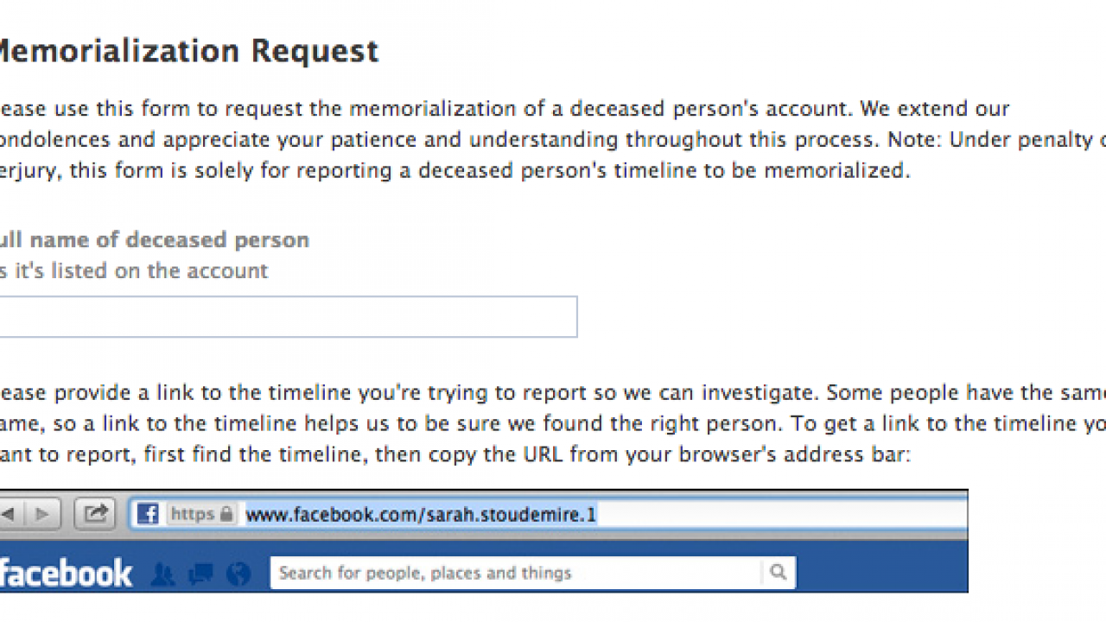Click the example browser screenshot image
Screen dimensions: 1106x622
[484, 540]
